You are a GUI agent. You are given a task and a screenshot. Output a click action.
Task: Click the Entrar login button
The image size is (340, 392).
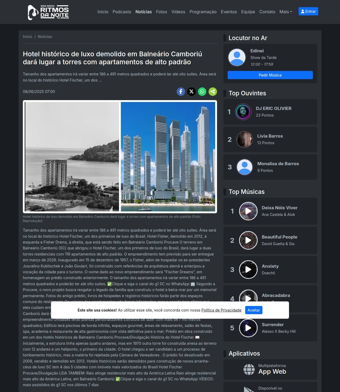click(x=308, y=11)
